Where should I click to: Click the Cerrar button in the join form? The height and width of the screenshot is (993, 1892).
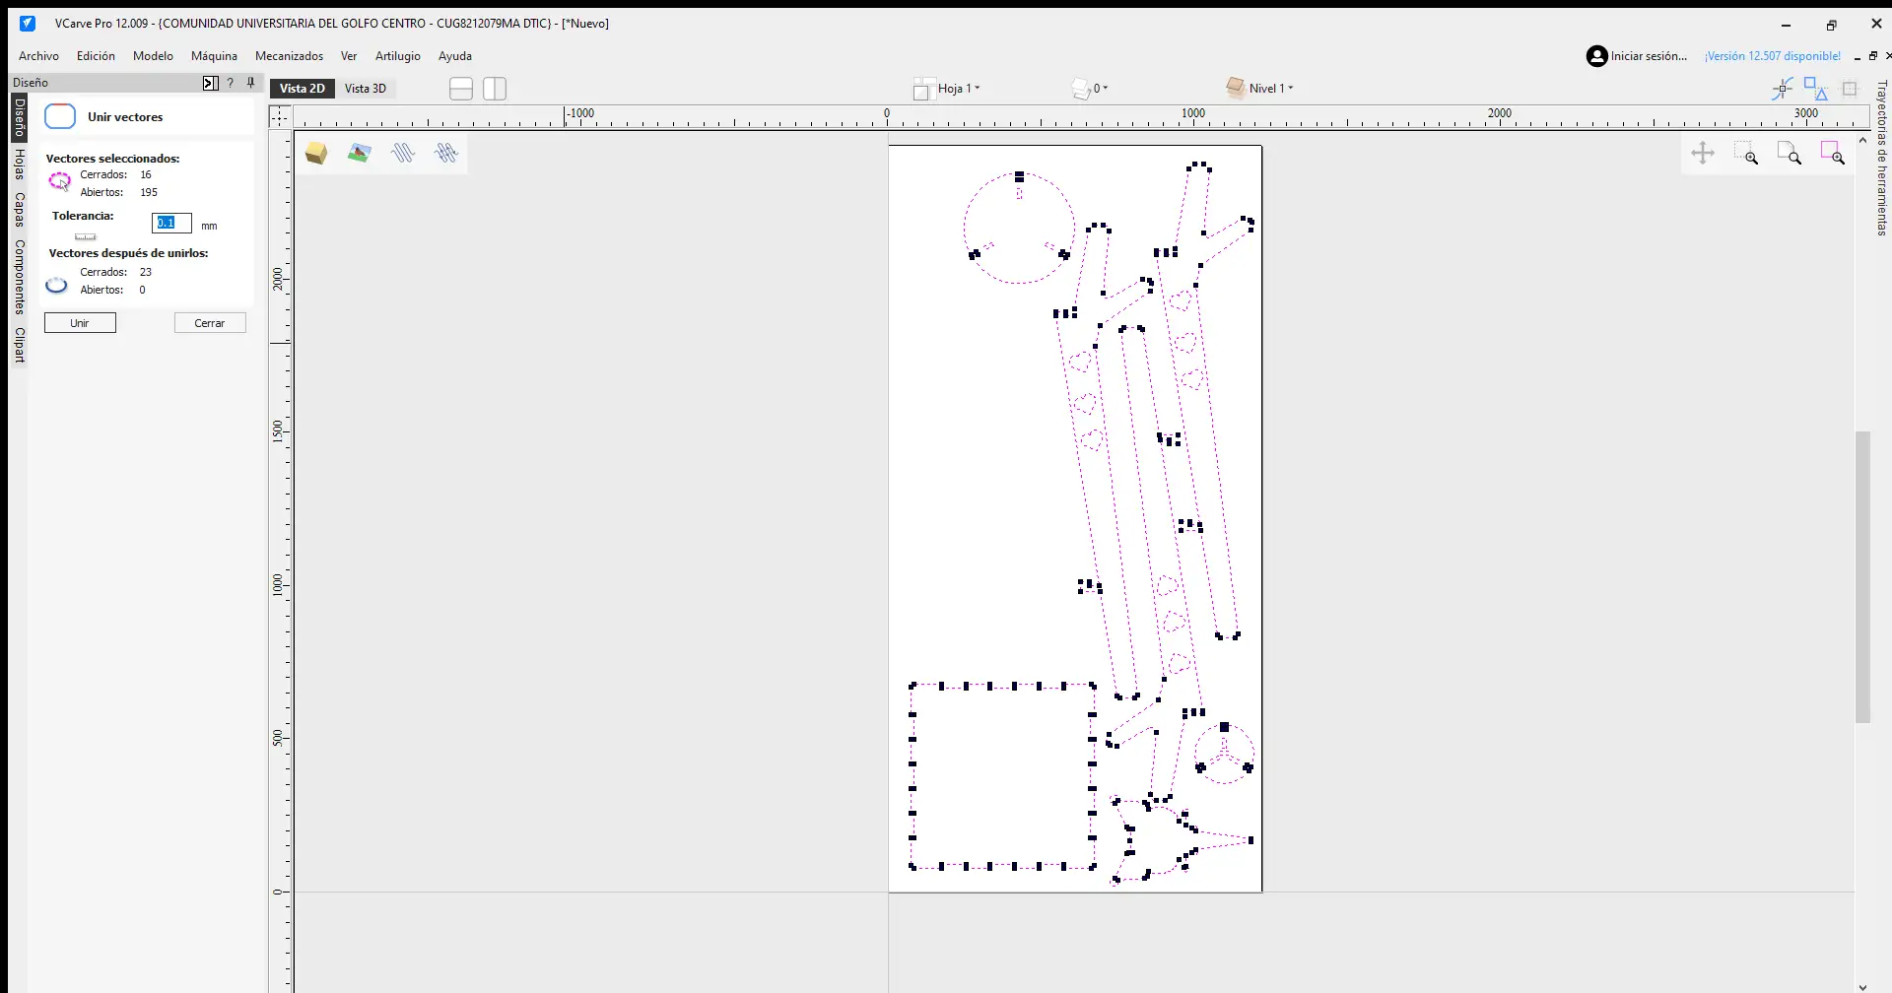click(210, 323)
